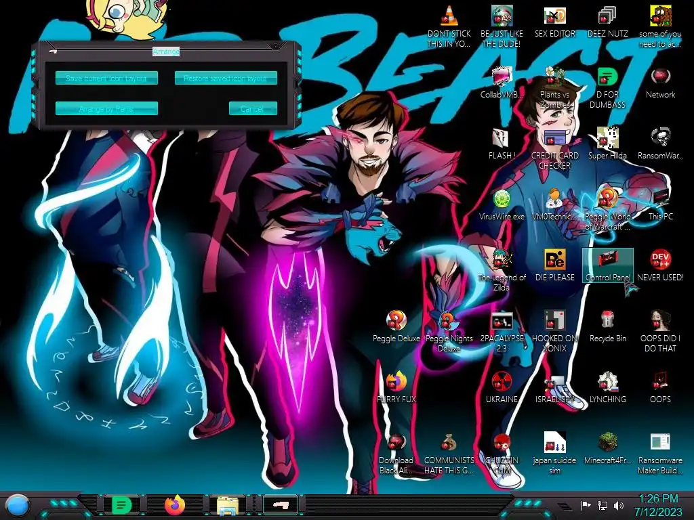Select the RansomWar... skull icon
This screenshot has width=694, height=520.
(660, 144)
